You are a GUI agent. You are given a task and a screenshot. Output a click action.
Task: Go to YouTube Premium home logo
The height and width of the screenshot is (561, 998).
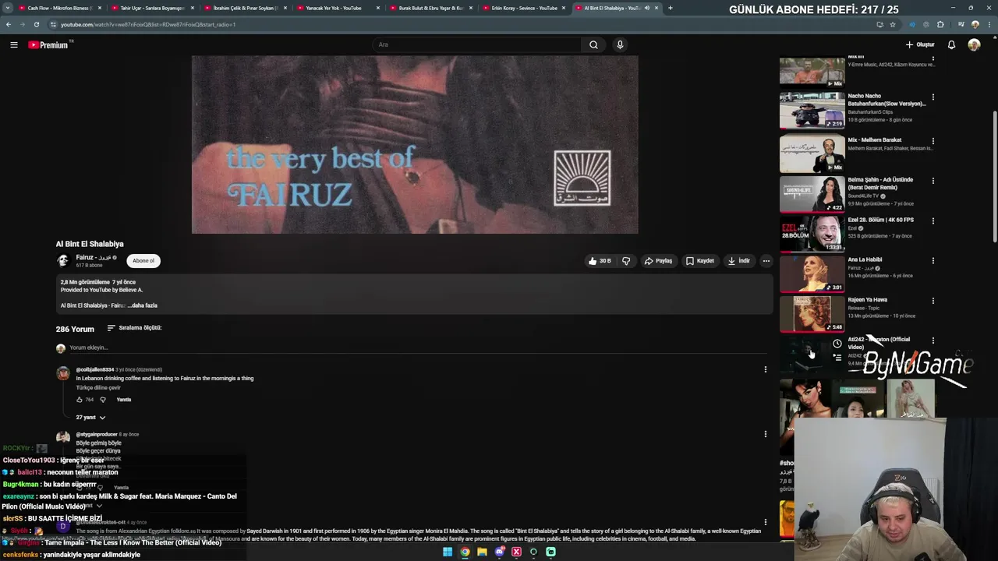click(x=48, y=45)
